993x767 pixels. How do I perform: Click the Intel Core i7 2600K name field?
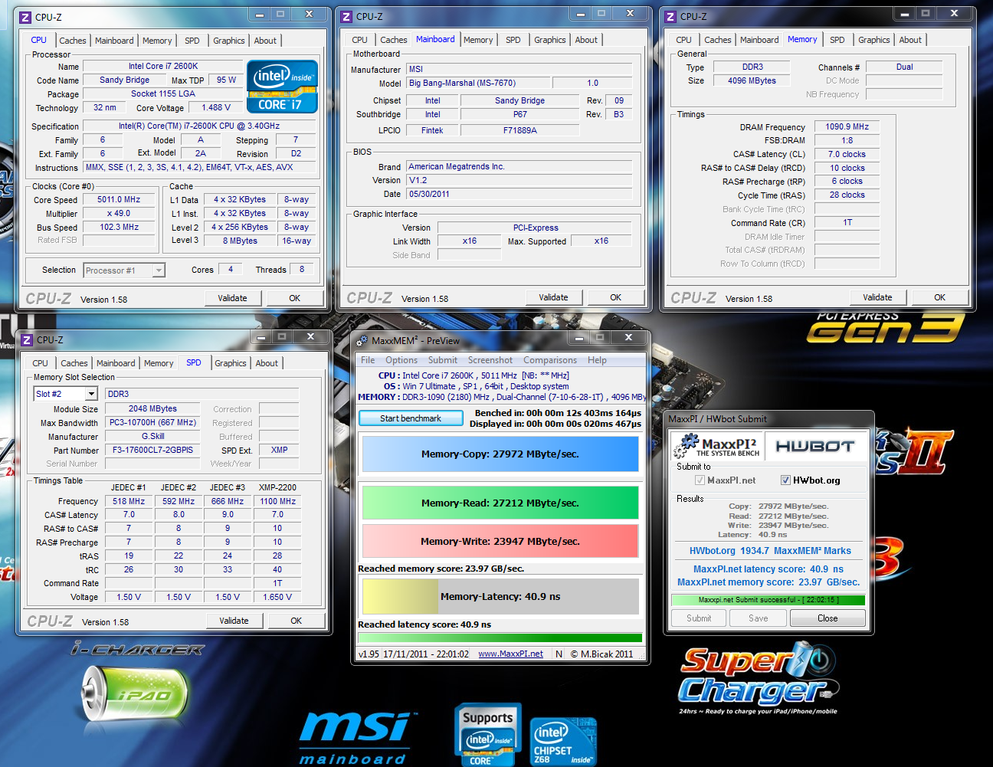[x=162, y=66]
